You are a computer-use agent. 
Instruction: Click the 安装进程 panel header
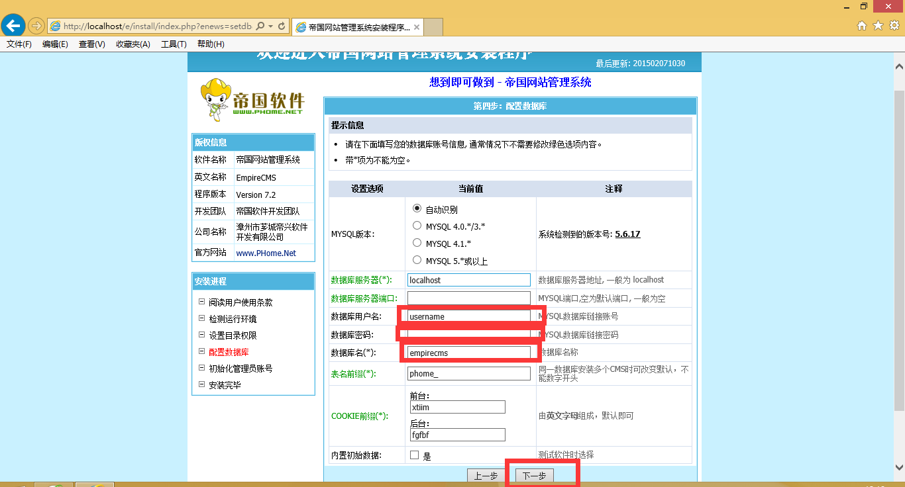[253, 281]
